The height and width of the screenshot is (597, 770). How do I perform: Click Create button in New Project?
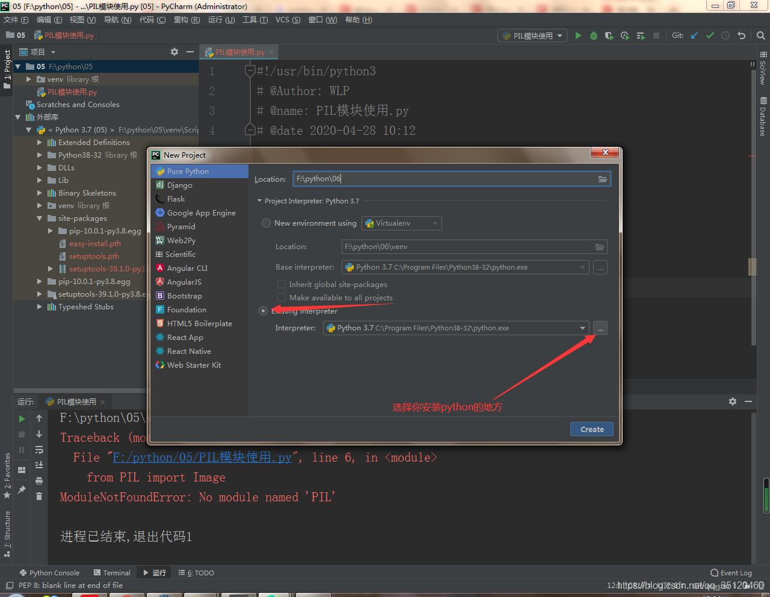coord(592,429)
